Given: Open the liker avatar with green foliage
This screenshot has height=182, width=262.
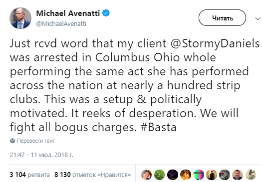Looking at the screenshot, I should coord(159,175).
